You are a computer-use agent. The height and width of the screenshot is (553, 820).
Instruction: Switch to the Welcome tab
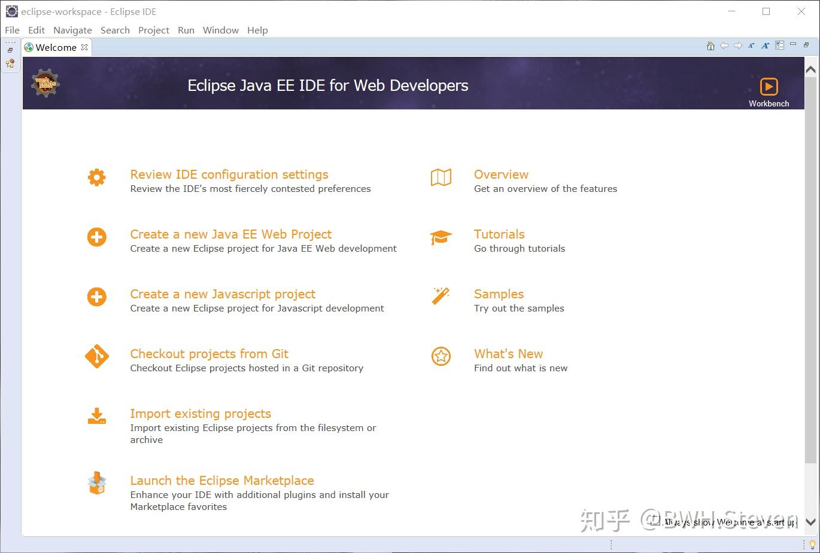[x=56, y=47]
